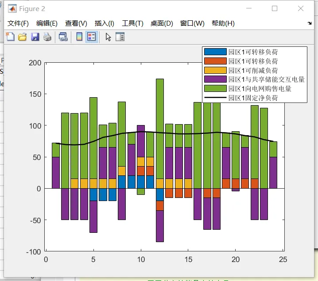Viewport: 318px width, 281px height.
Task: Click the purple legend color swatch
Action: pyautogui.click(x=215, y=79)
